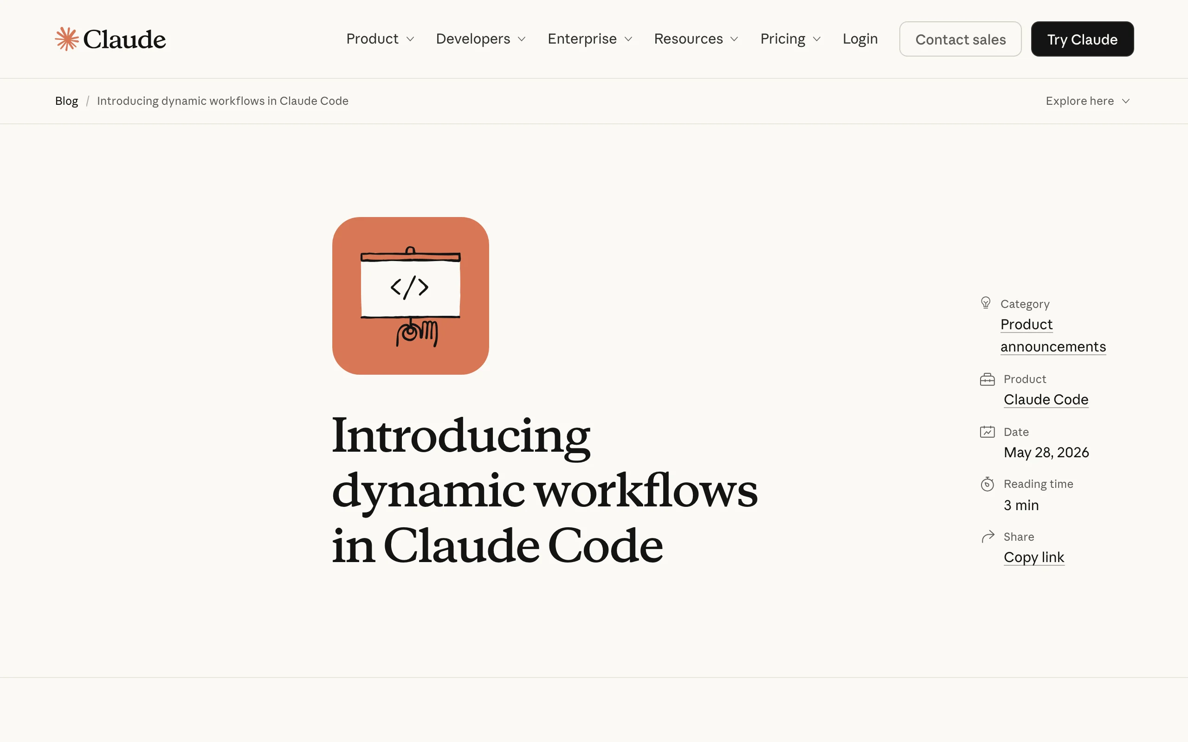Open the Claude Code product link
The height and width of the screenshot is (742, 1188).
[1046, 399]
